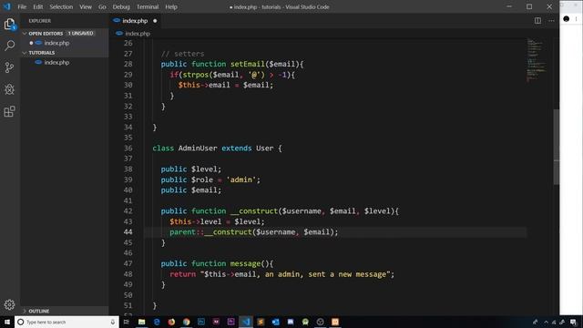Click 'message' function name on line 47

(245, 263)
